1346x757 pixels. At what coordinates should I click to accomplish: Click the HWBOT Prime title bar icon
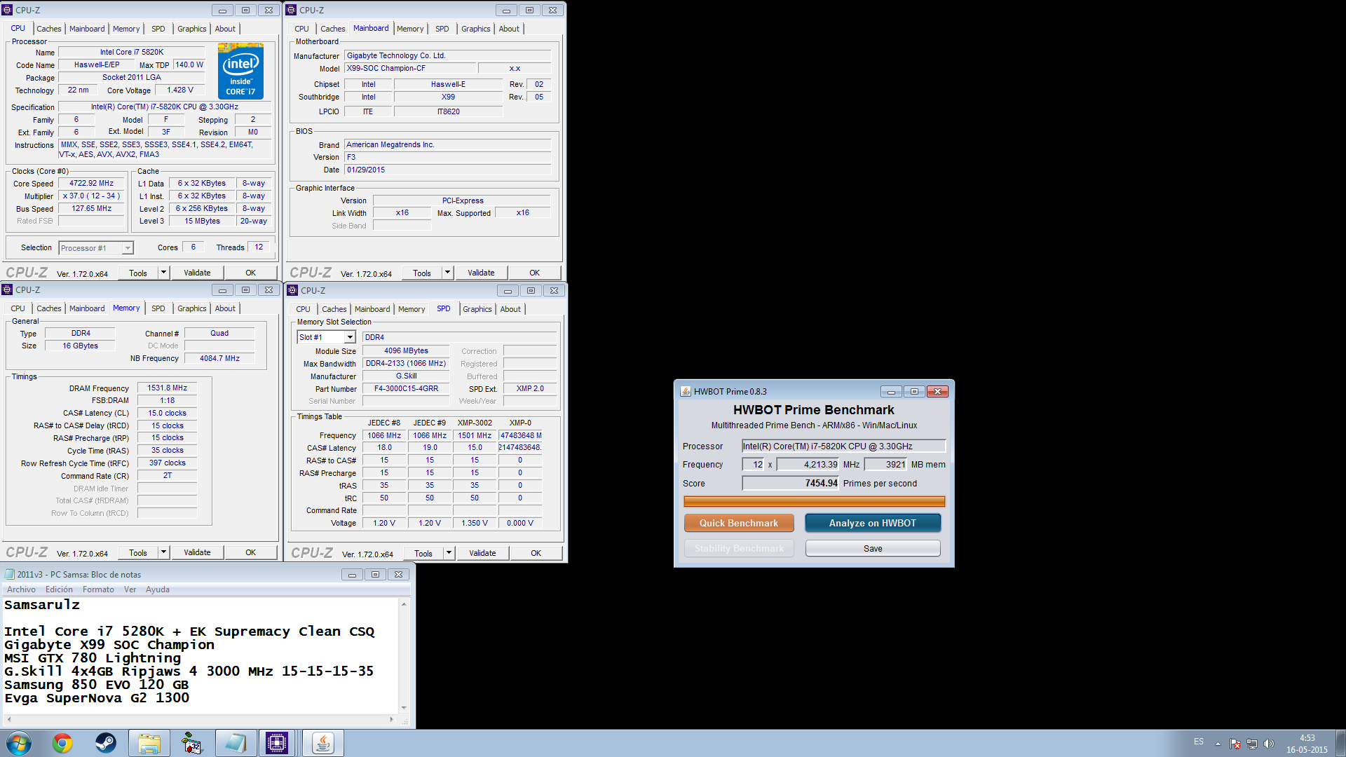(686, 391)
